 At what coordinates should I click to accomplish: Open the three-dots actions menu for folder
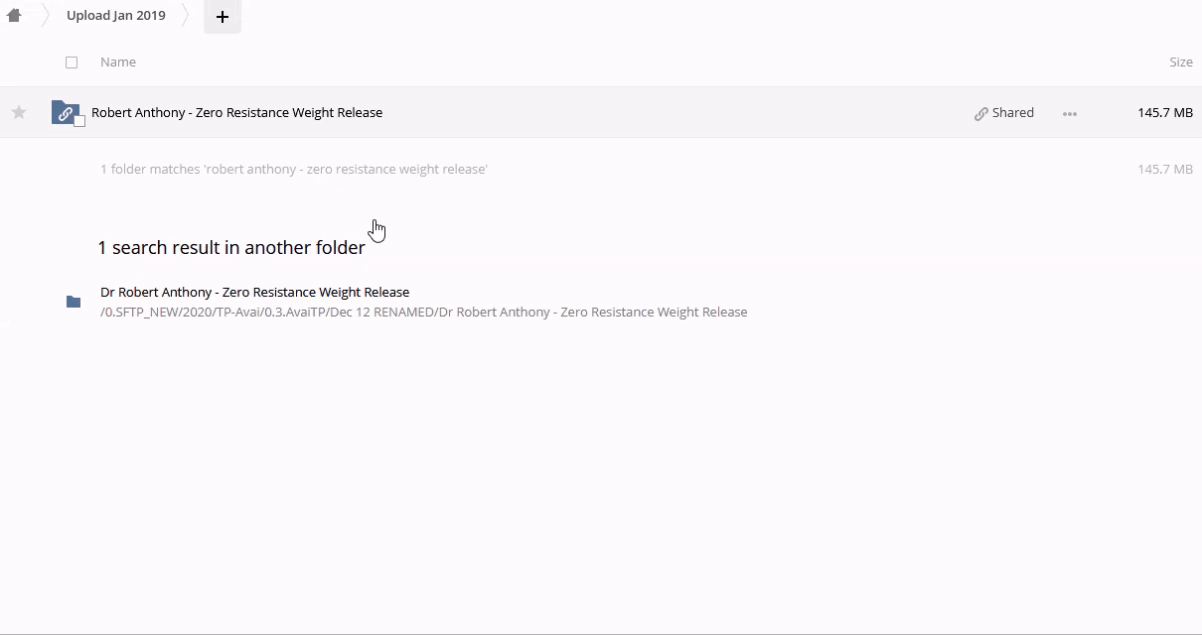[x=1069, y=114]
